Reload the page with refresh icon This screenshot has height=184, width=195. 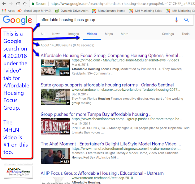18,4
